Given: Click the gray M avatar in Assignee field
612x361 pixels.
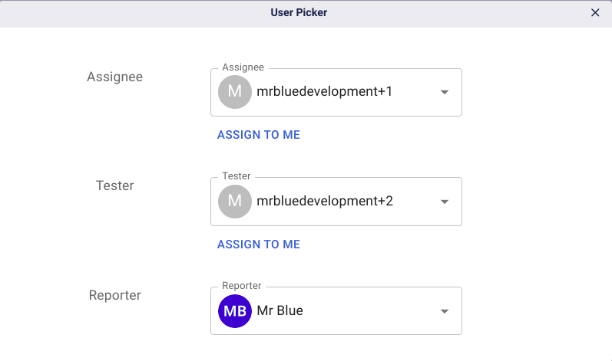Looking at the screenshot, I should click(x=235, y=92).
